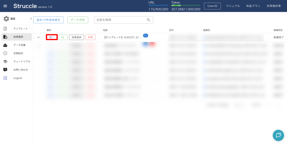Viewport: 287px width, 144px height.
Task: Open the マニュアル menu item
Action: click(x=233, y=6)
